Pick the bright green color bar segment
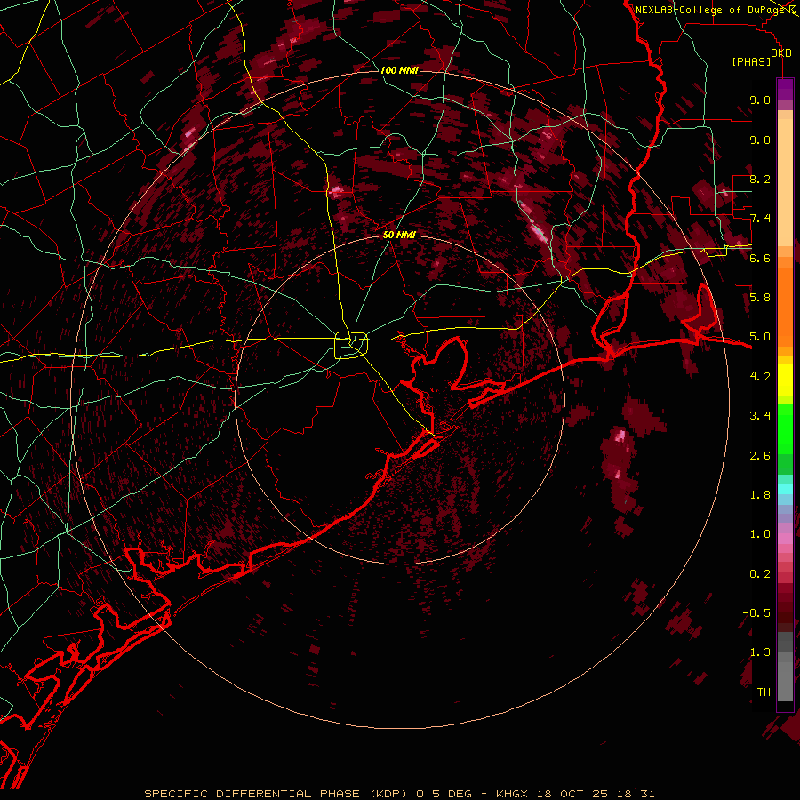800x800 pixels. click(785, 428)
